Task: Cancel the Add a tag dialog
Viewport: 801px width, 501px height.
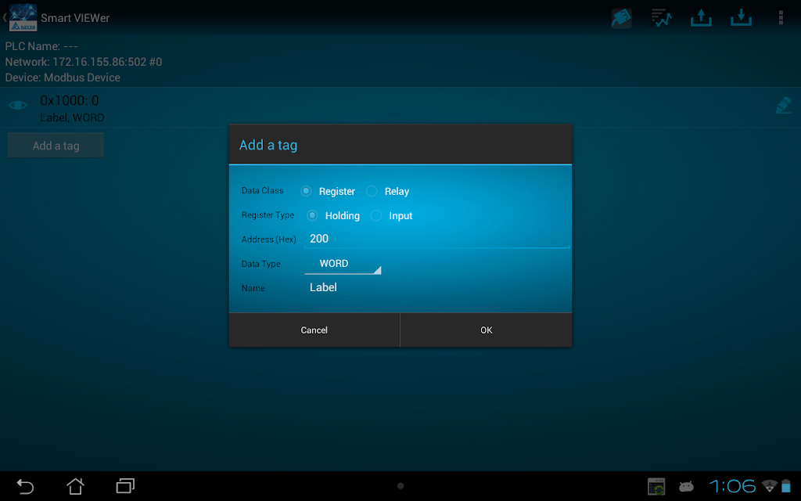Action: [314, 330]
